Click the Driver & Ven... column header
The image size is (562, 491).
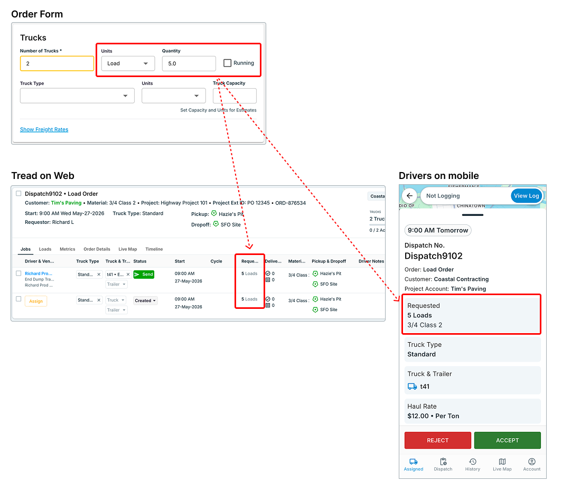tap(40, 261)
